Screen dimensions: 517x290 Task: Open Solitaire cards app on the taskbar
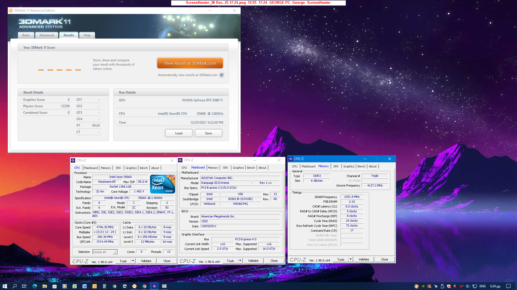124,286
